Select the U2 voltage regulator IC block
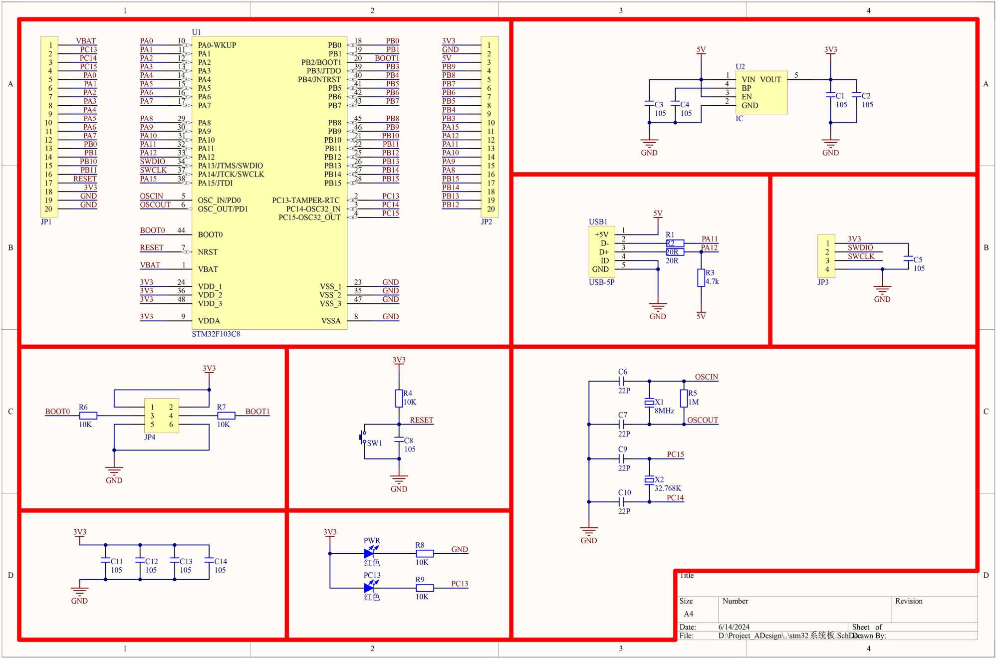Image resolution: width=998 pixels, height=659 pixels. pos(761,92)
